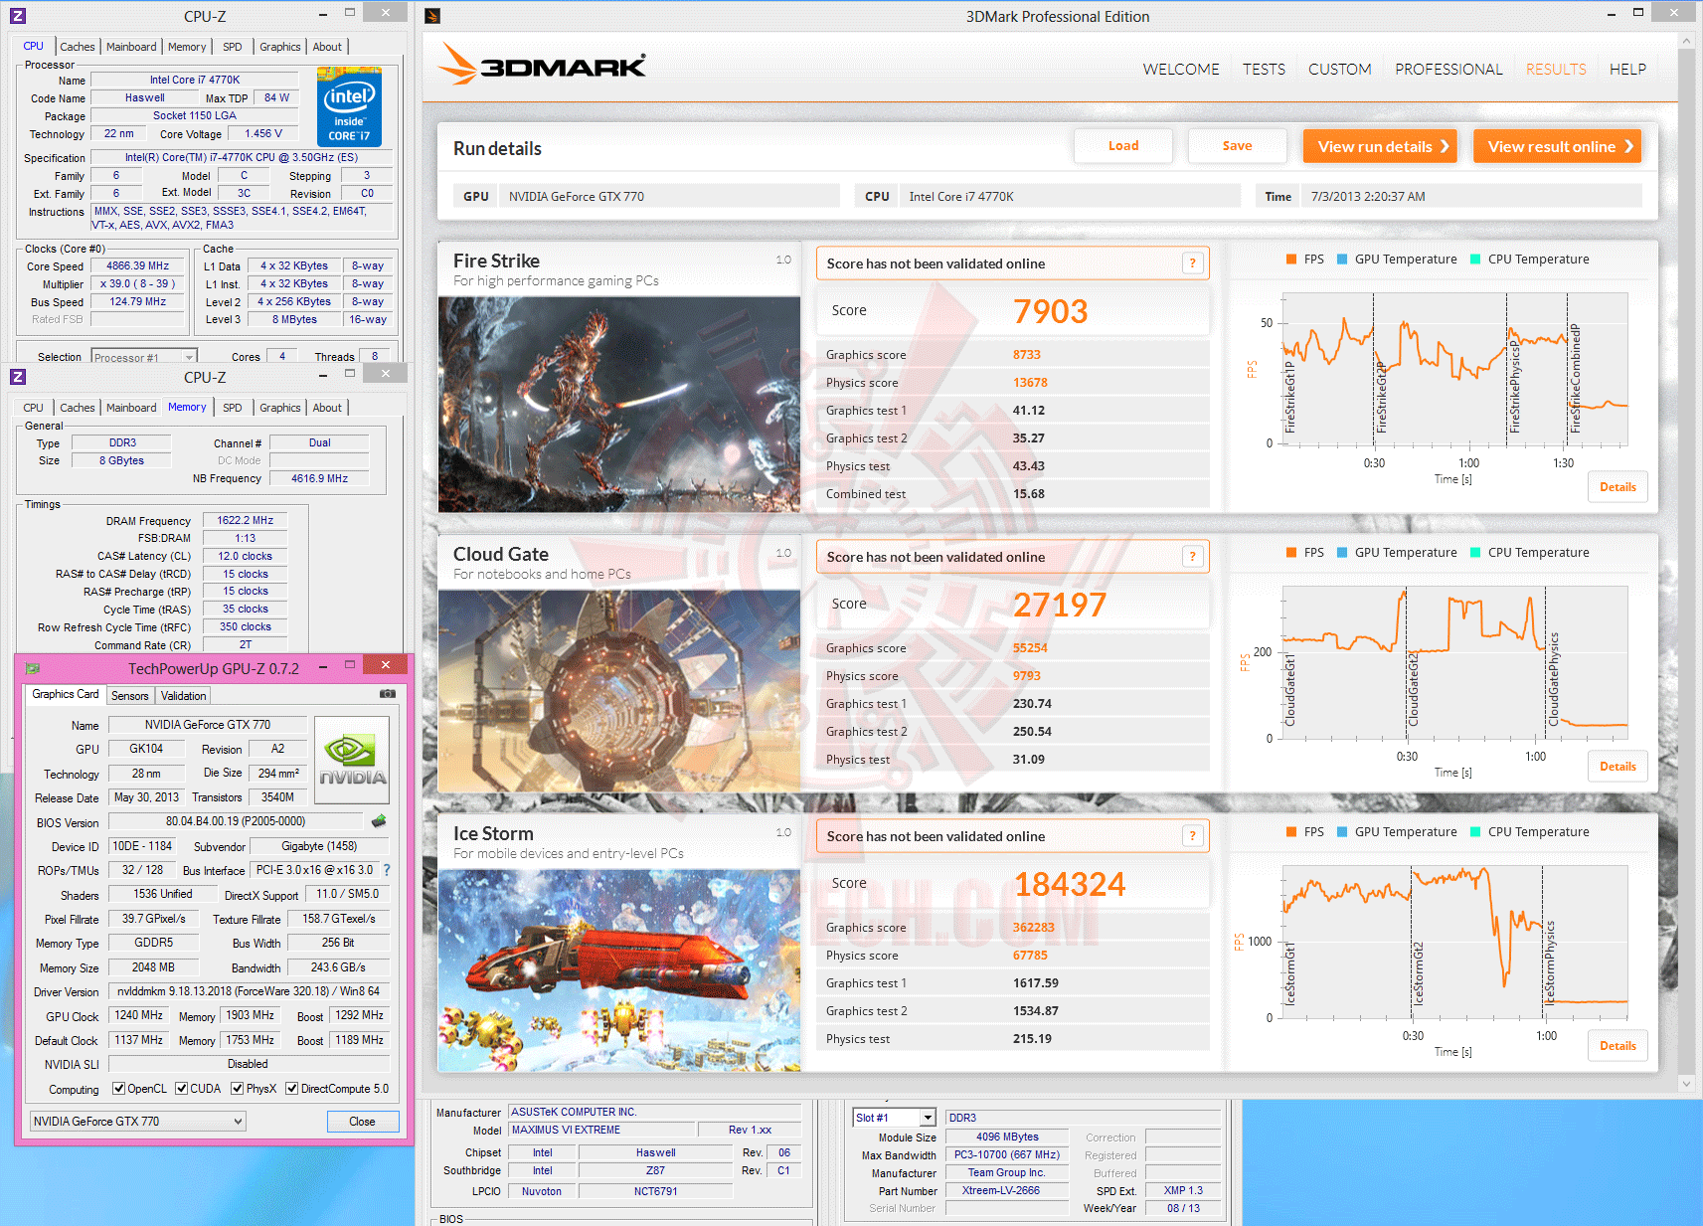The width and height of the screenshot is (1703, 1226).
Task: Toggle the OpenCL checkbox in GPU-Z
Action: (x=118, y=1089)
